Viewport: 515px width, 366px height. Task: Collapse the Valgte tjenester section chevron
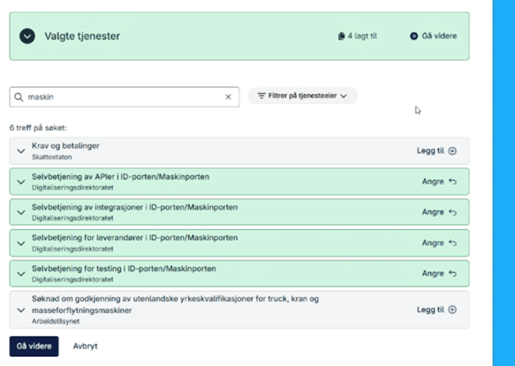(27, 36)
